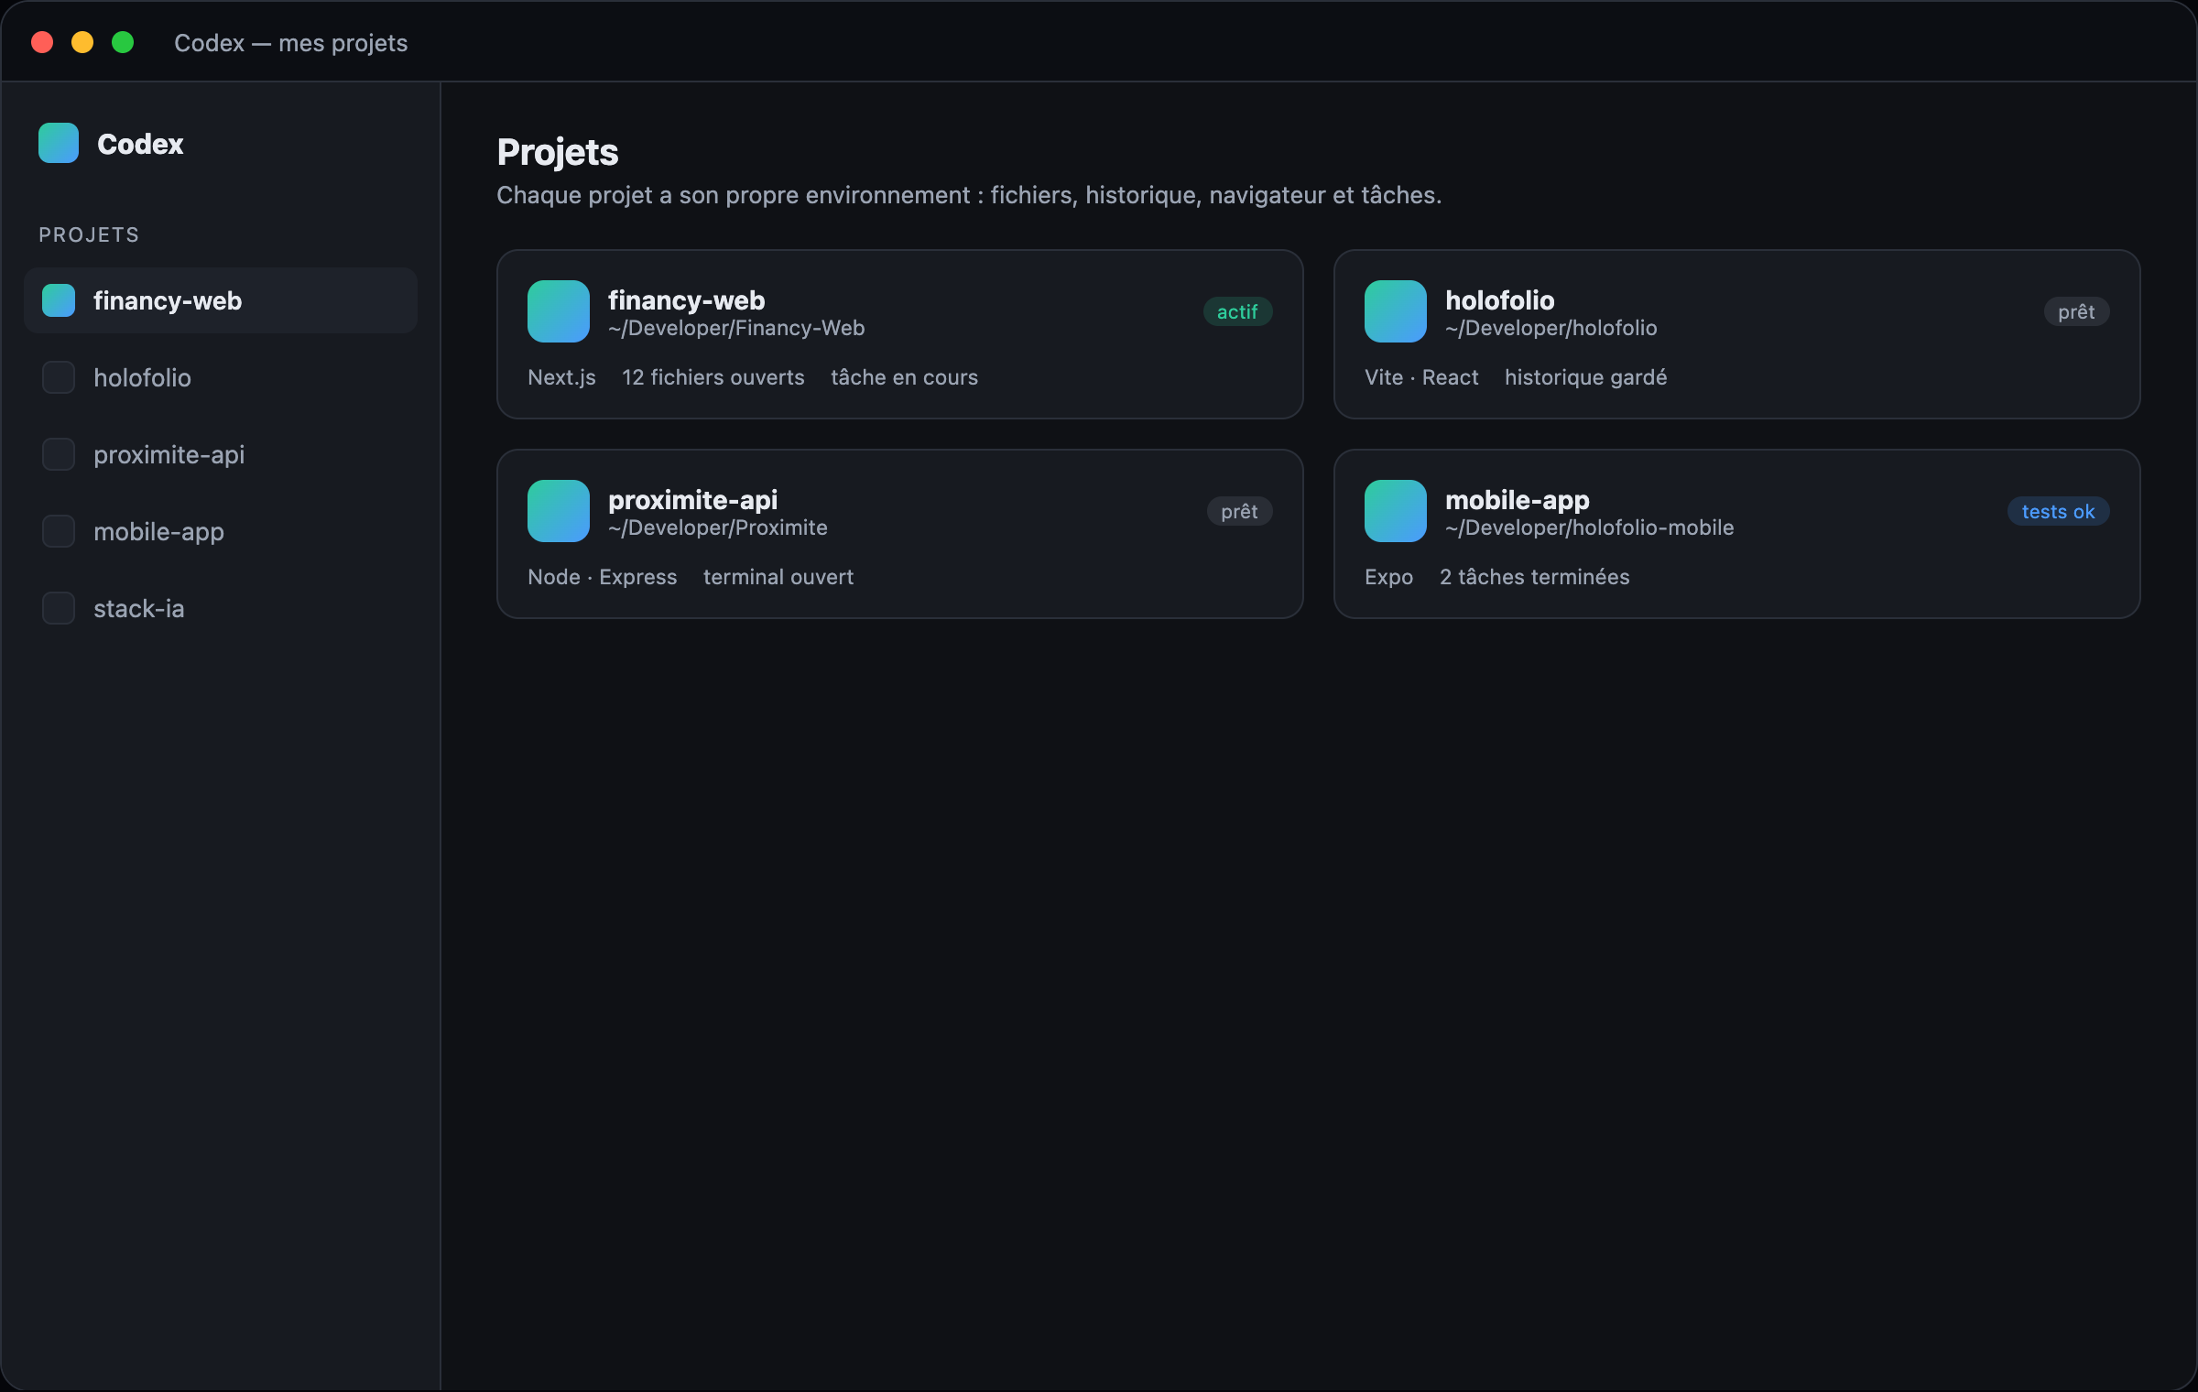2198x1392 pixels.
Task: Click the 'actif' status badge
Action: point(1237,311)
